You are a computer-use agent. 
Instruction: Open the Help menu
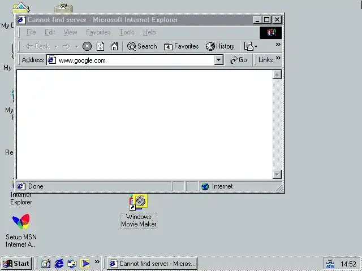click(149, 32)
